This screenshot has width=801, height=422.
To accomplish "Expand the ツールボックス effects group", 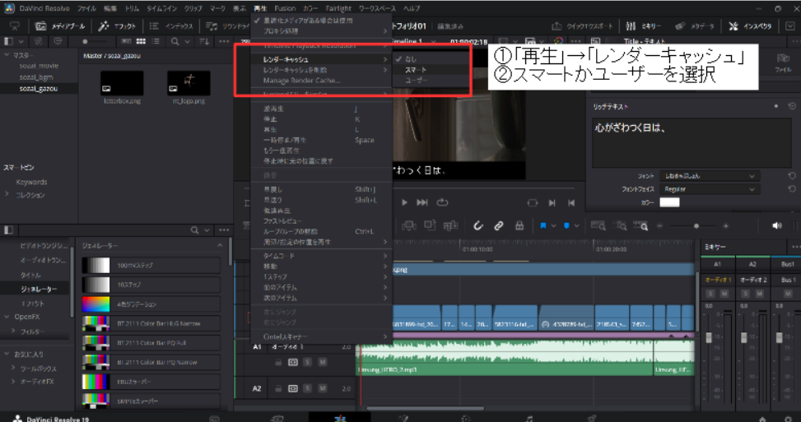I will [x=14, y=368].
